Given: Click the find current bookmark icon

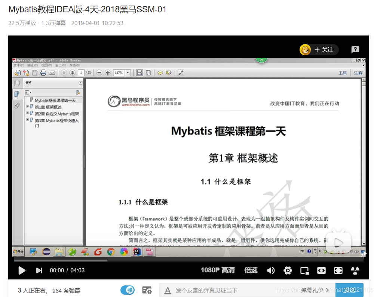Looking at the screenshot, I should click(x=78, y=92).
